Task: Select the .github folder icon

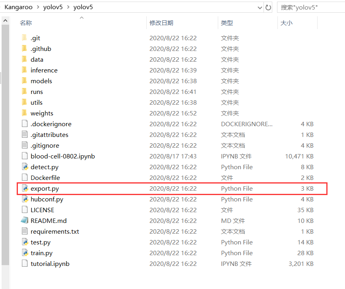Action: (x=24, y=49)
